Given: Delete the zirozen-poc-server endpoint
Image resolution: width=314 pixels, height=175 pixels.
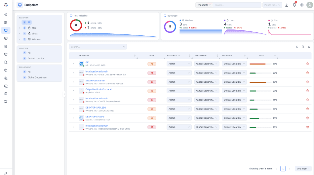Looking at the screenshot, I should 307,82.
